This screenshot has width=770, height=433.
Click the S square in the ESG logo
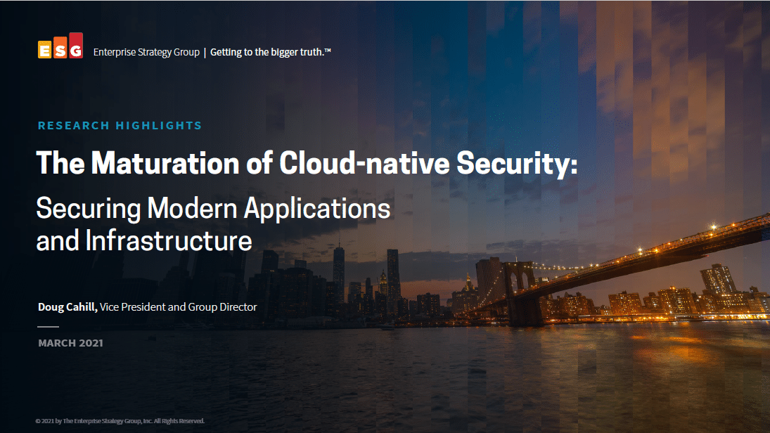(x=60, y=49)
